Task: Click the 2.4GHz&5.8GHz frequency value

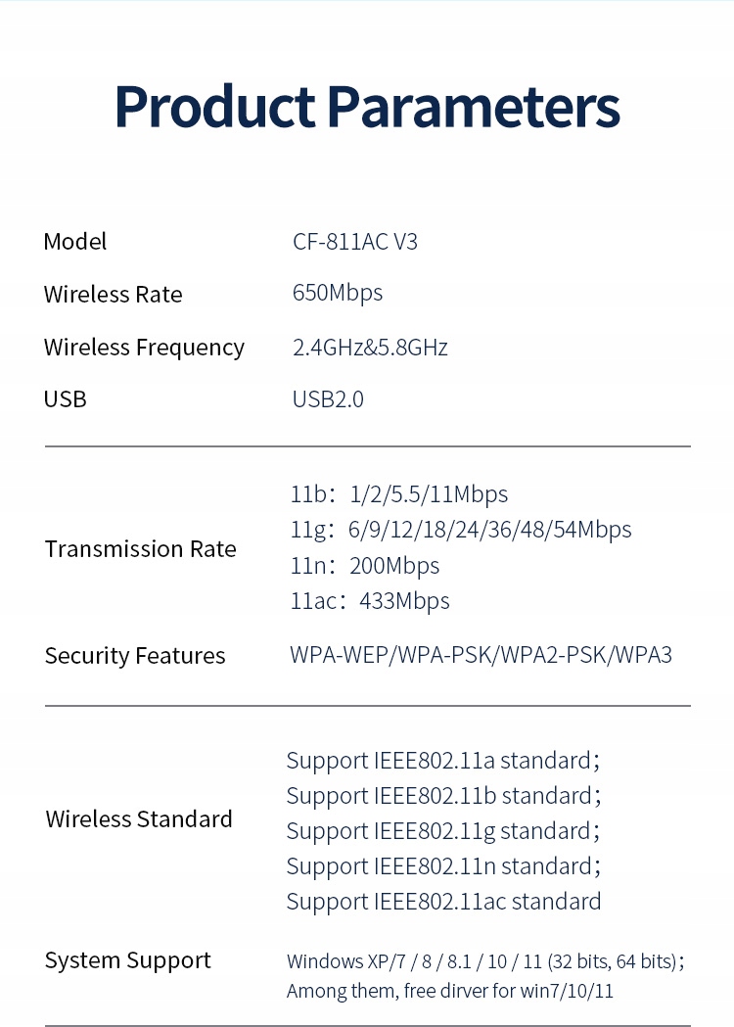Action: coord(370,348)
